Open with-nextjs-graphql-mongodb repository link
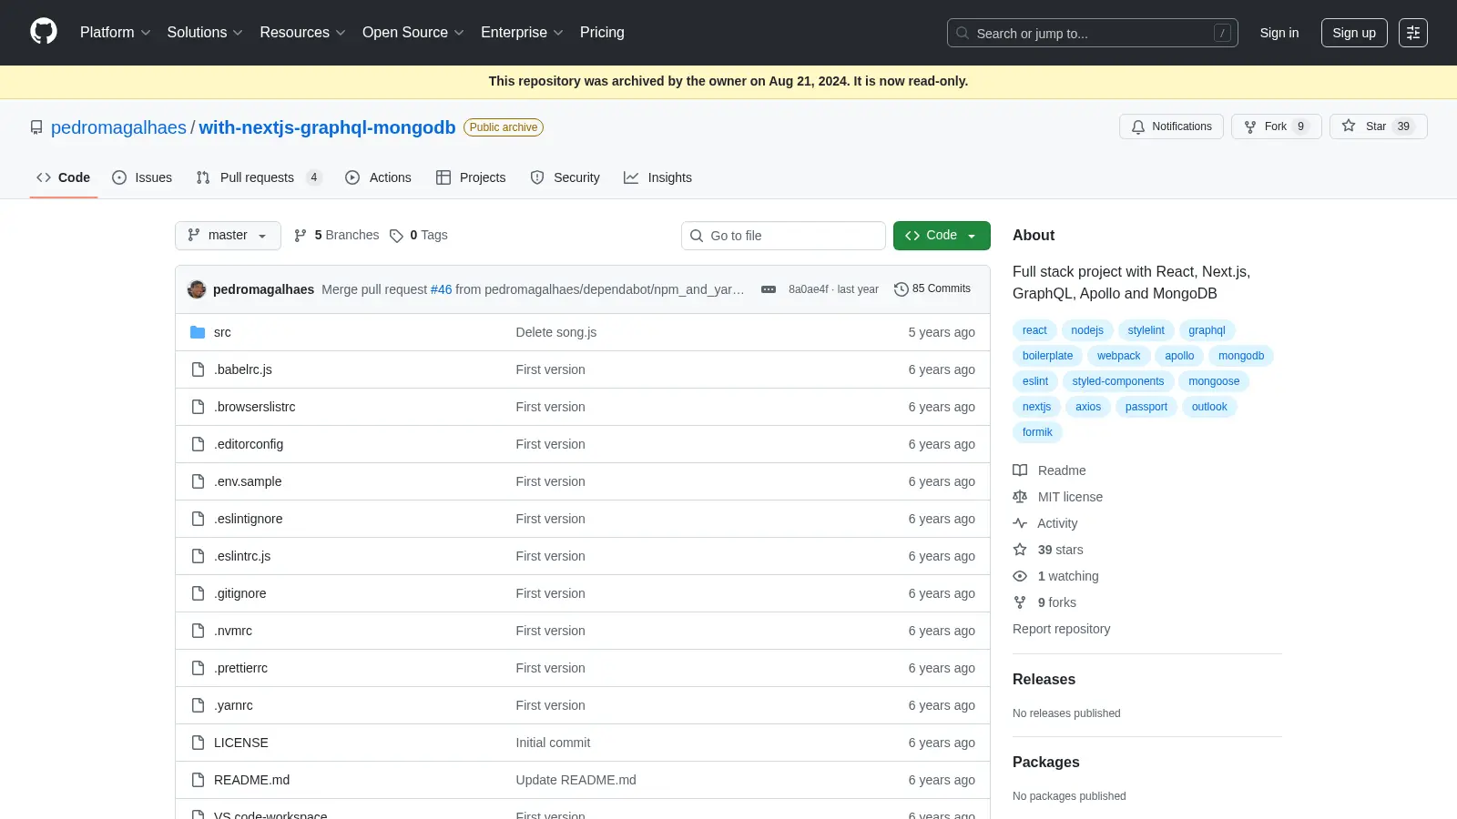1457x819 pixels. click(x=327, y=127)
